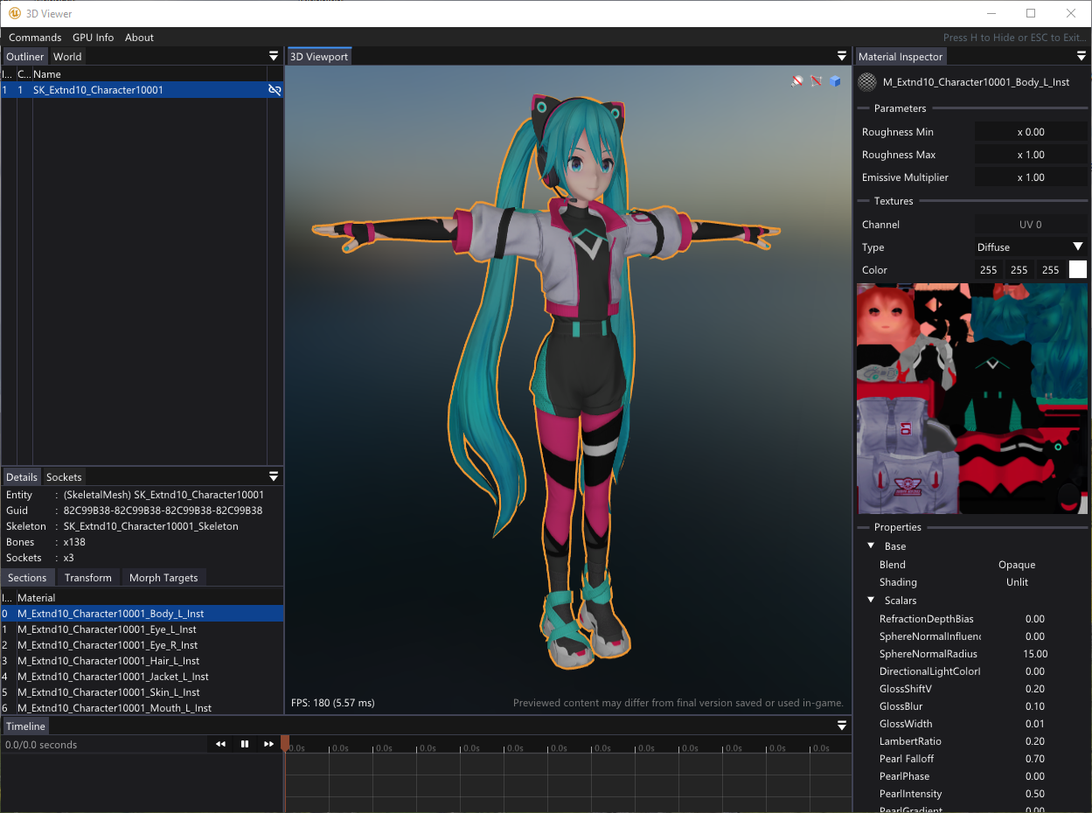Adjust the Roughness Max value field
This screenshot has width=1092, height=813.
[x=1031, y=155]
